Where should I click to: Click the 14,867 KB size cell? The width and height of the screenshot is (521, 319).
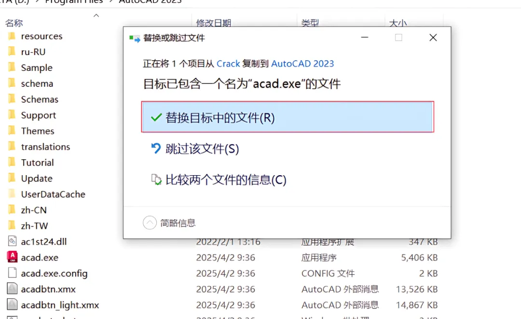point(417,305)
